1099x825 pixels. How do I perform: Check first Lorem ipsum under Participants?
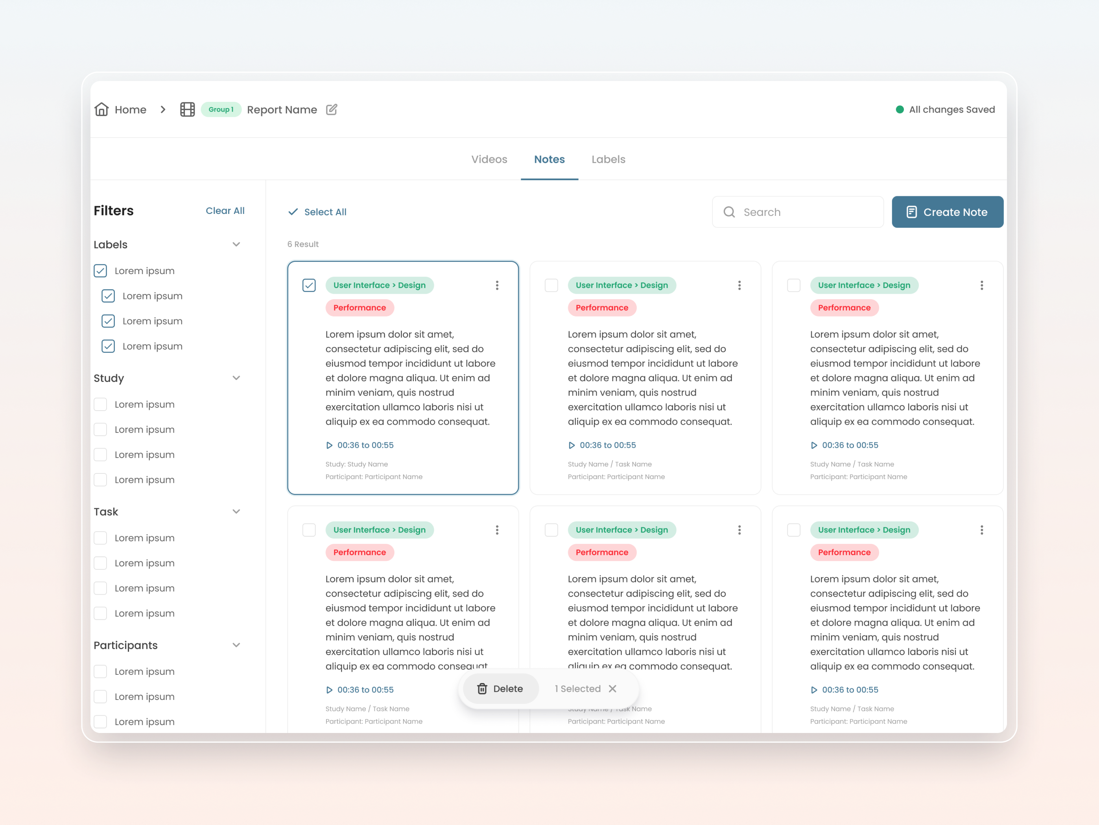coord(100,672)
